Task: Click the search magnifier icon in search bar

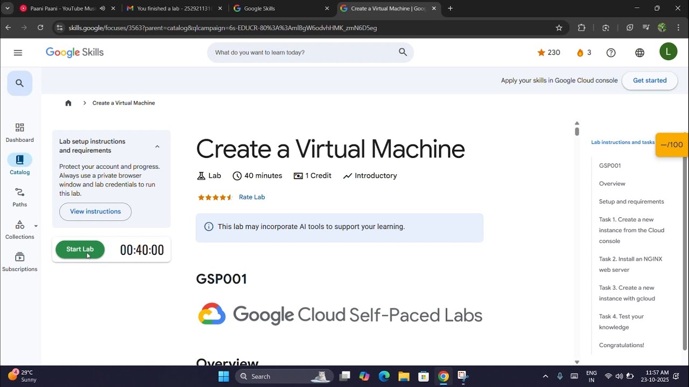Action: [x=403, y=52]
